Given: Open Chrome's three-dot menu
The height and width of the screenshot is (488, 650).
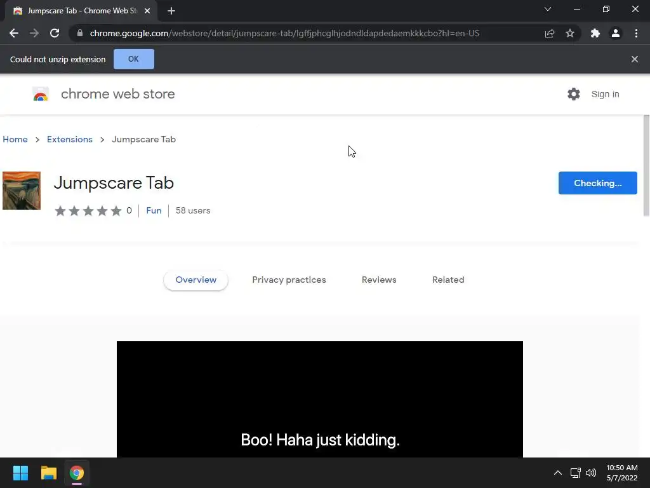Looking at the screenshot, I should (636, 33).
